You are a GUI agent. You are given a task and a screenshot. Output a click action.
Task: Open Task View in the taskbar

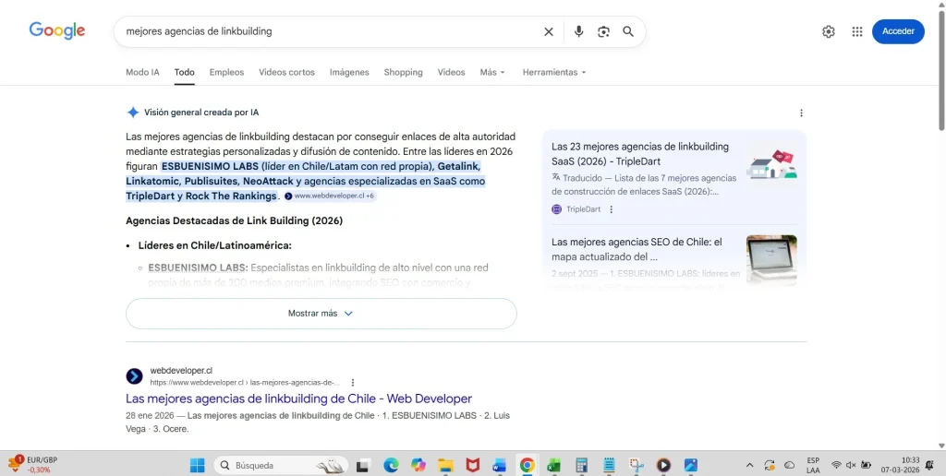[362, 465]
